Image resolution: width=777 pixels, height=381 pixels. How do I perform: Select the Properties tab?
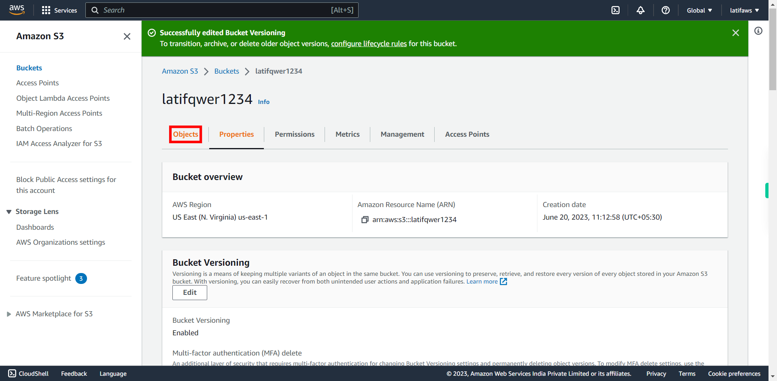tap(236, 134)
